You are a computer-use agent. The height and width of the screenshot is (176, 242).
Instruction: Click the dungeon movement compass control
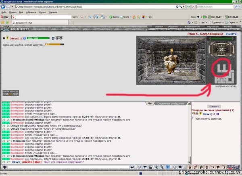pos(221,49)
